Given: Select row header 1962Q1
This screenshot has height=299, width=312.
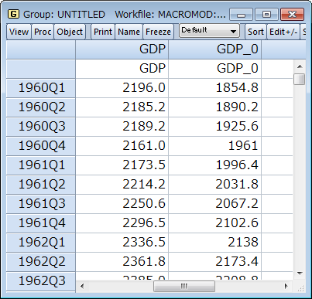Looking at the screenshot, I should click(41, 243).
